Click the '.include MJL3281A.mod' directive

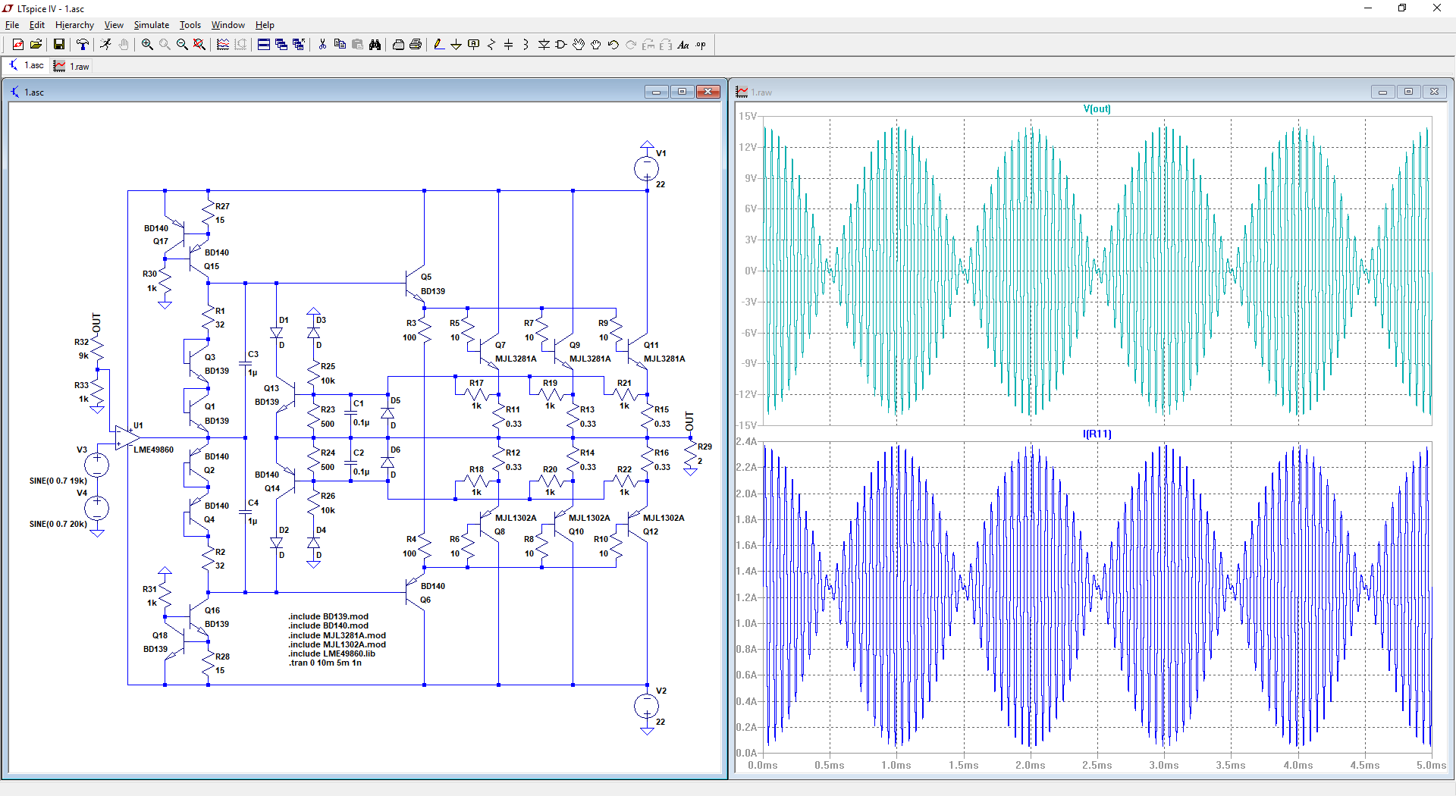pyautogui.click(x=337, y=635)
